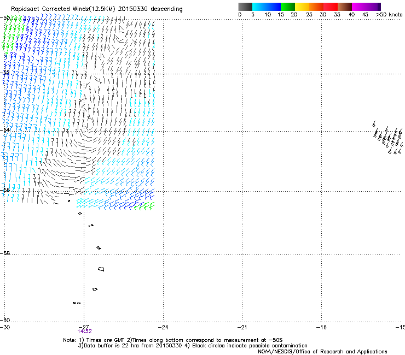This screenshot has height=355, width=405.
Task: Click the '-56' latitude axis label
Action: [5, 190]
